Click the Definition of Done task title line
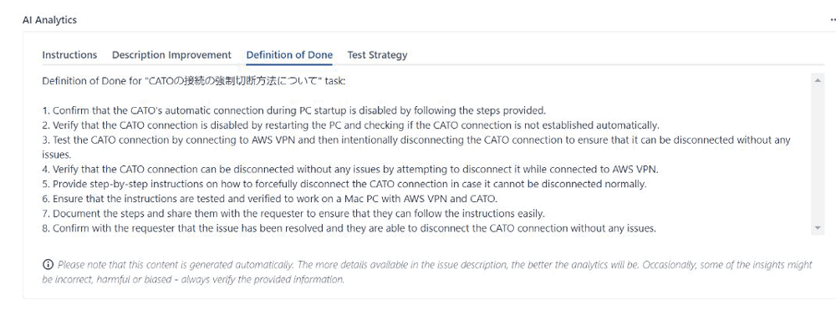 click(x=194, y=82)
